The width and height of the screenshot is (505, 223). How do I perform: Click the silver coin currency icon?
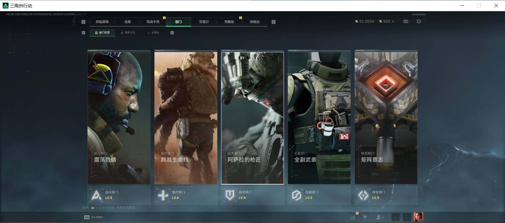[357, 21]
